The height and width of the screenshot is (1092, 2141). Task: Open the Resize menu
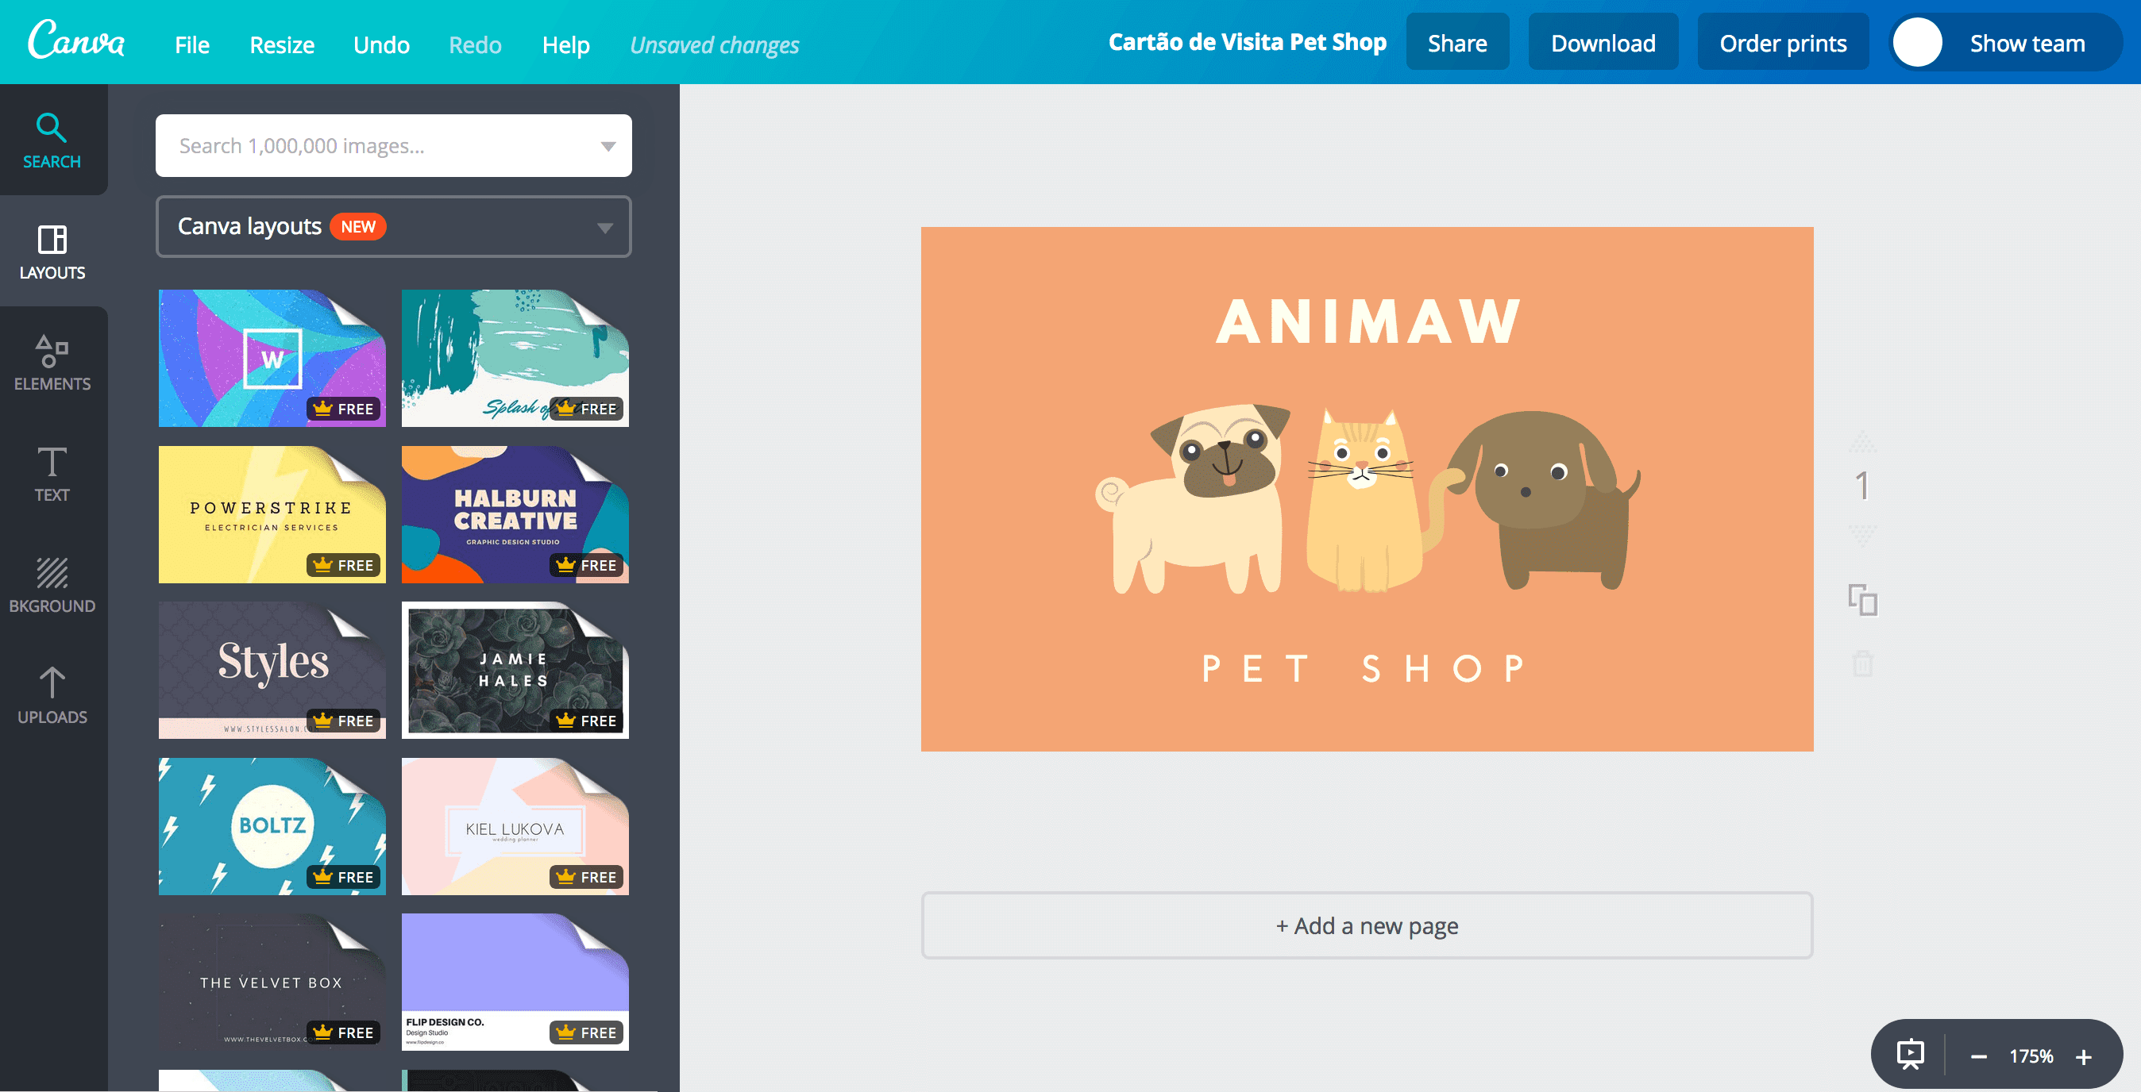click(x=282, y=45)
